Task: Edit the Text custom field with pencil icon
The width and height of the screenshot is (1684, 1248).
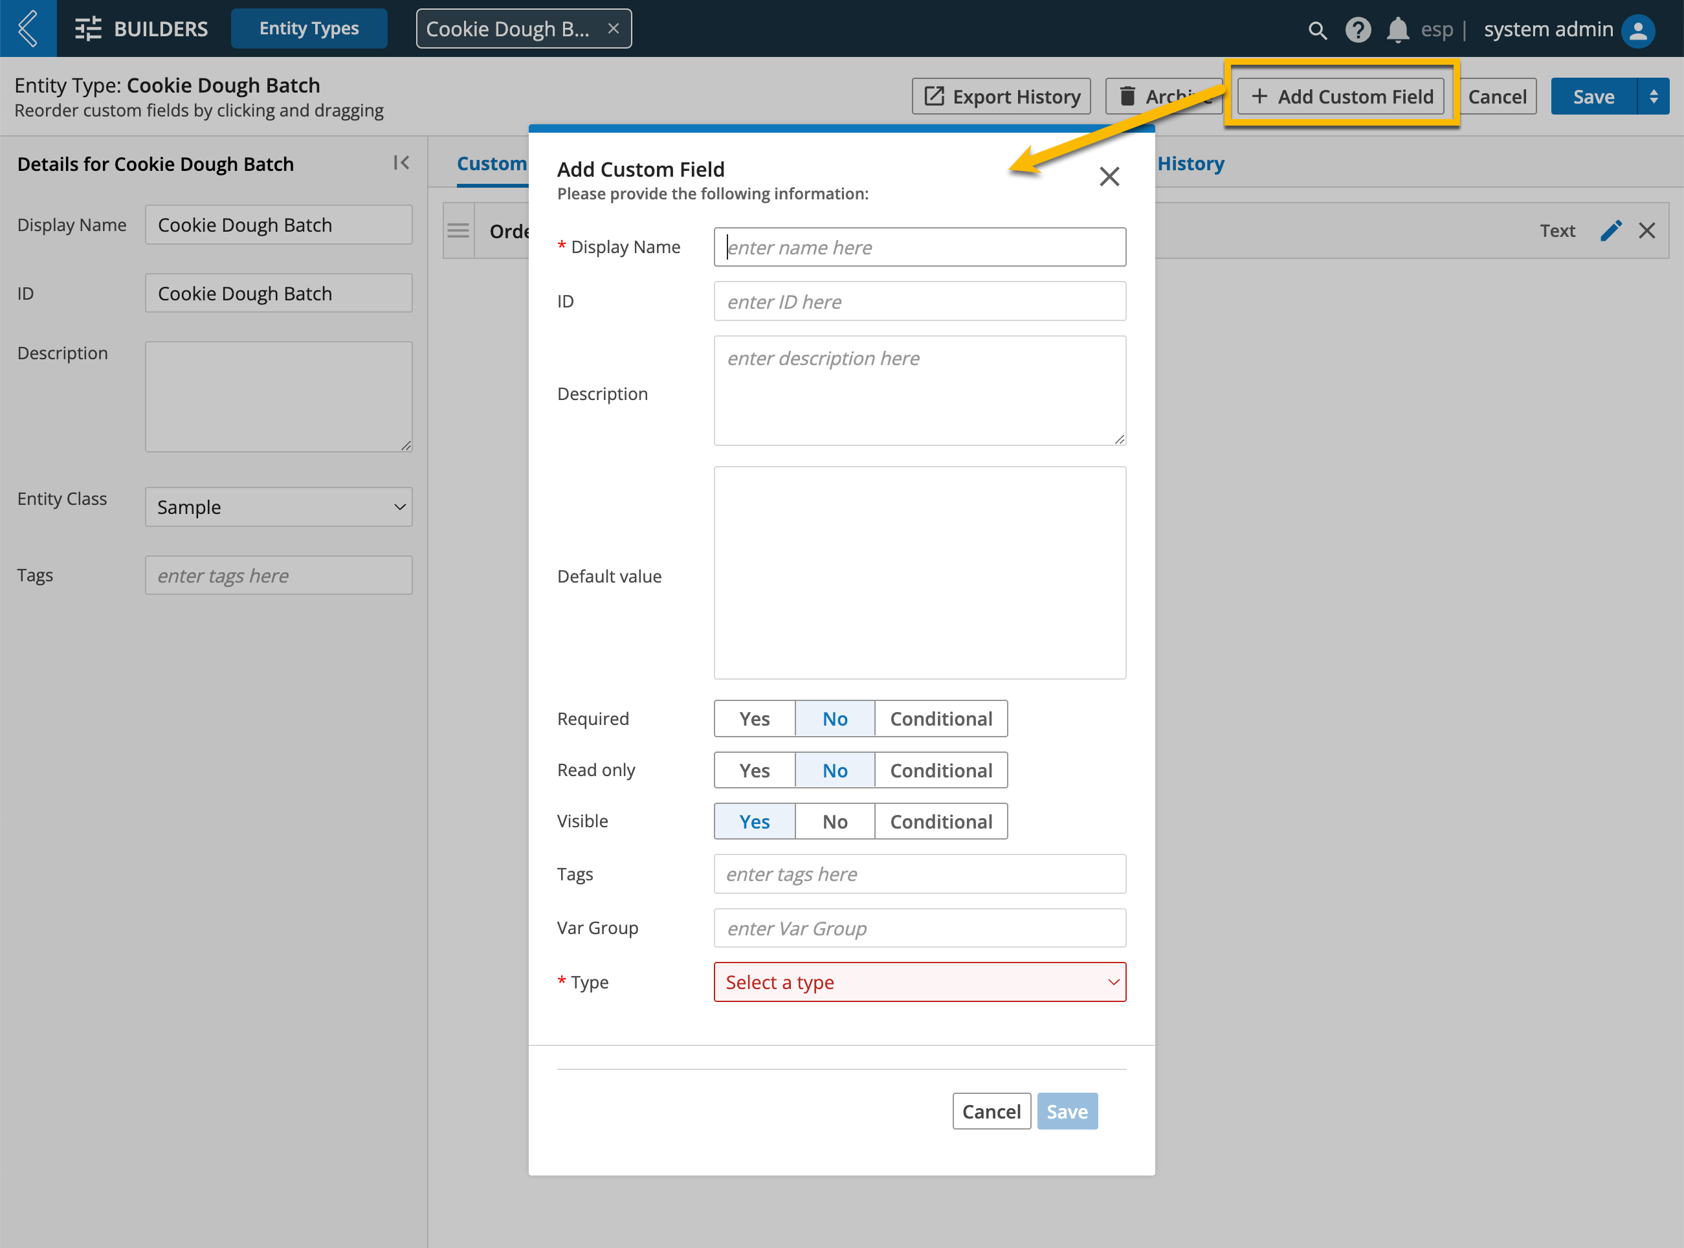Action: [1611, 230]
